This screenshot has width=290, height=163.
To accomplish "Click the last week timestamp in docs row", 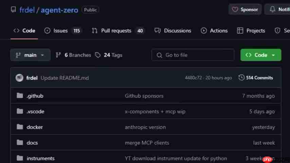I will [x=264, y=143].
